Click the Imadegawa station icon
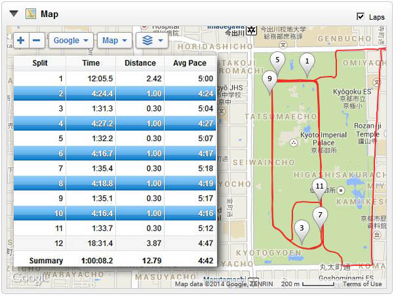Image resolution: width=394 pixels, height=296 pixels. coord(252,31)
